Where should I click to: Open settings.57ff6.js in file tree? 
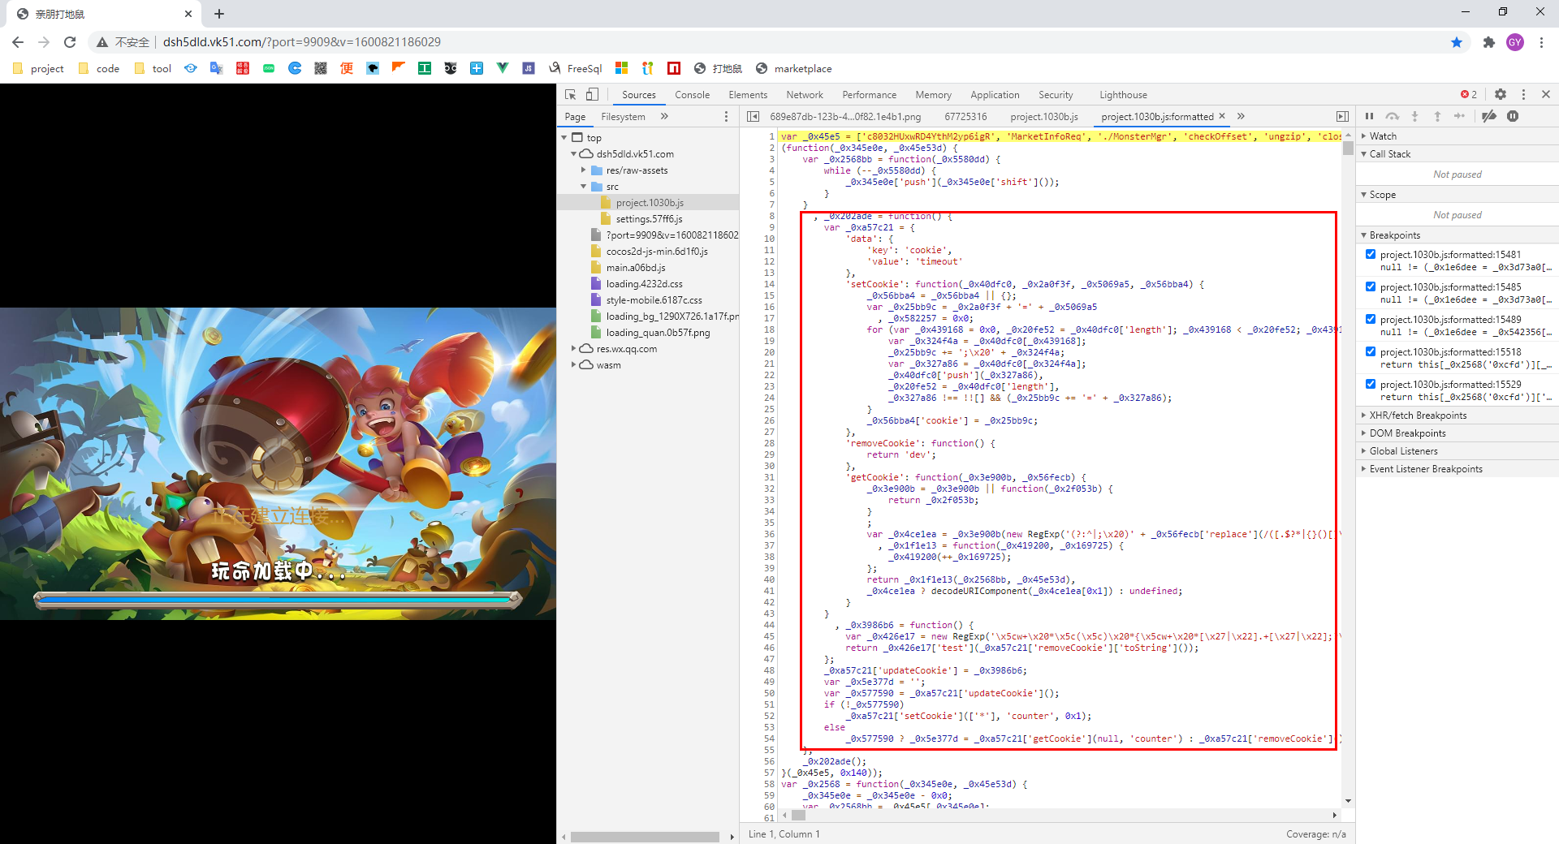[x=649, y=218]
